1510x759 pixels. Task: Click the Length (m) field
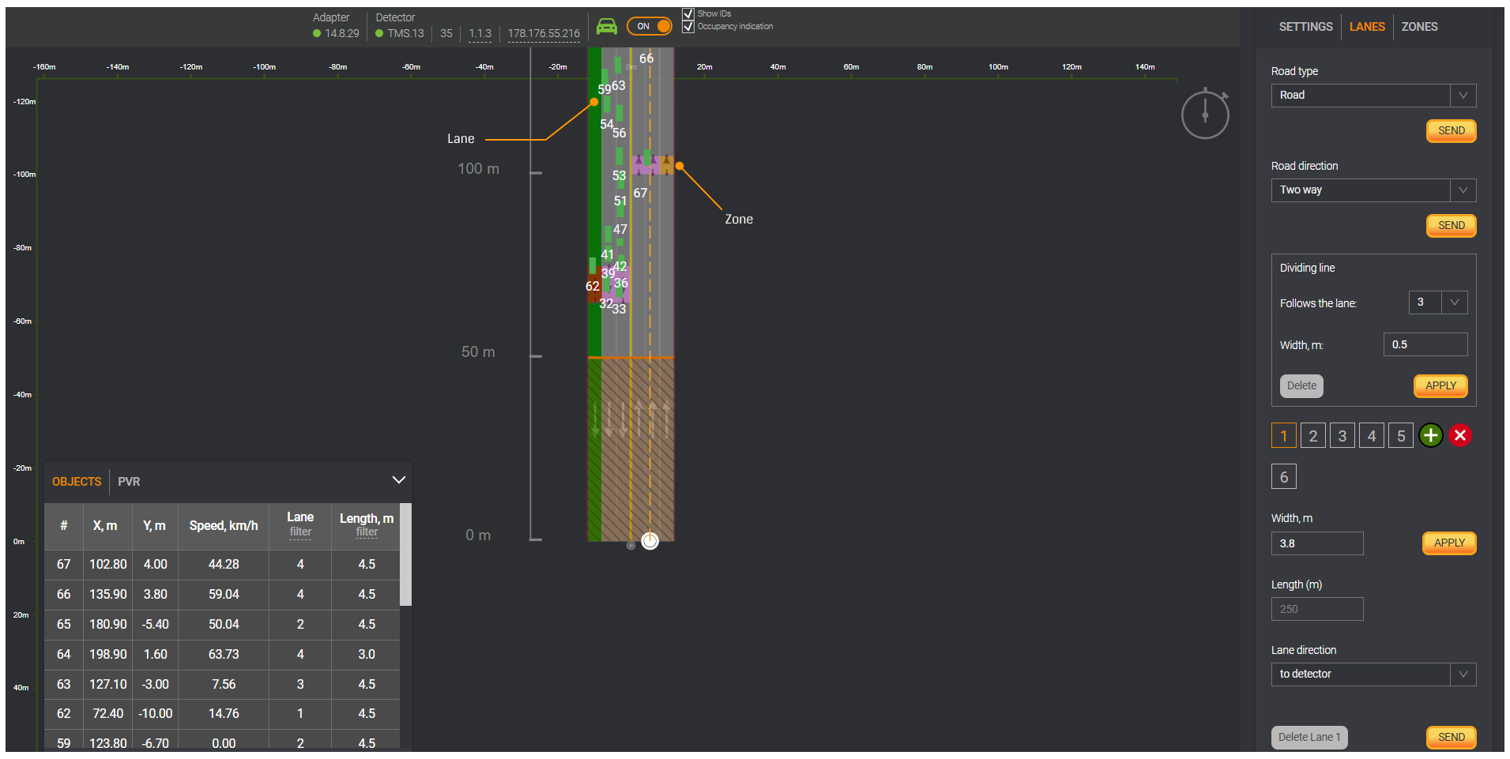click(1317, 609)
